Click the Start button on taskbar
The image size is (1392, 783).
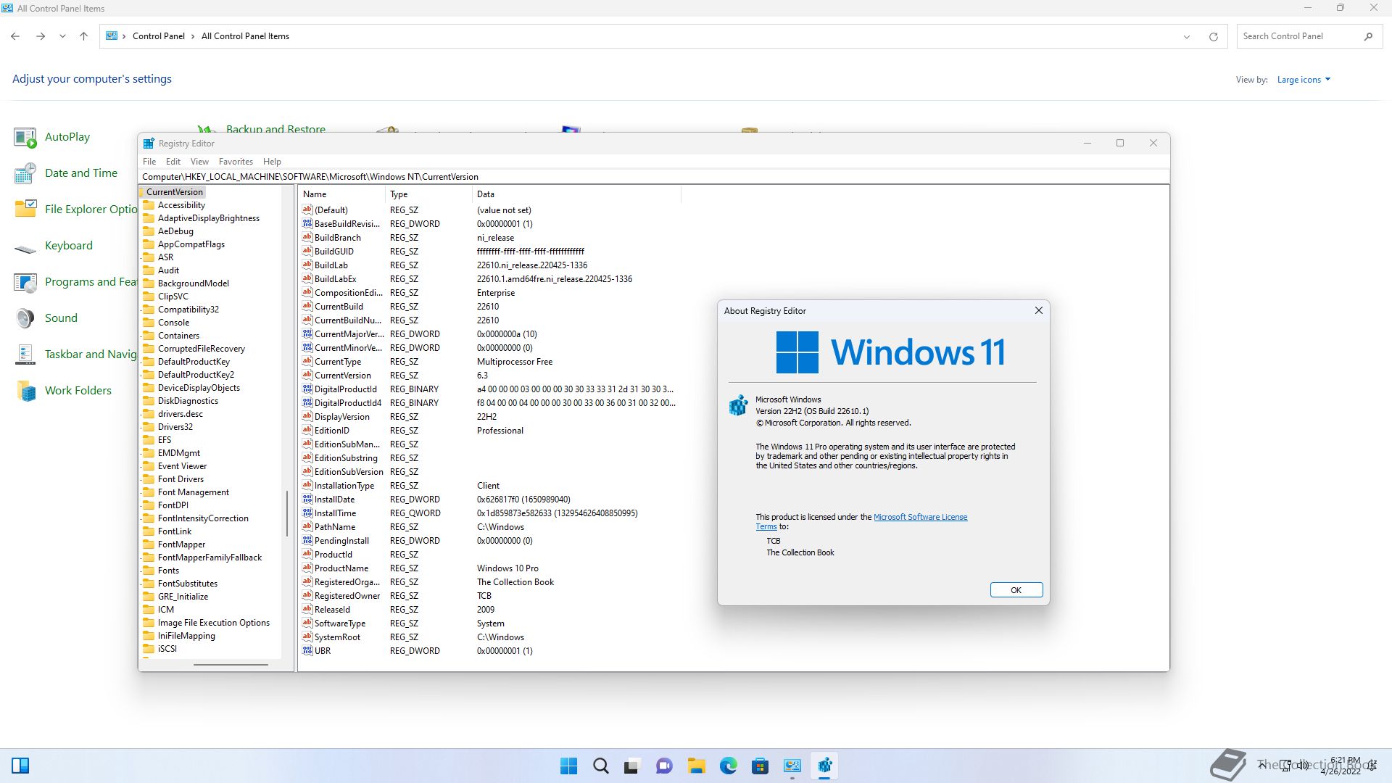click(569, 766)
